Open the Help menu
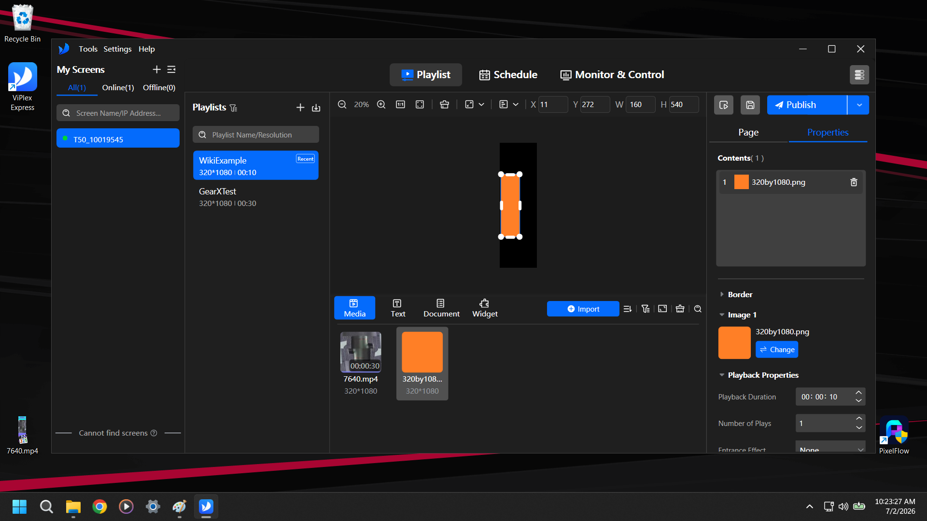 pyautogui.click(x=146, y=49)
